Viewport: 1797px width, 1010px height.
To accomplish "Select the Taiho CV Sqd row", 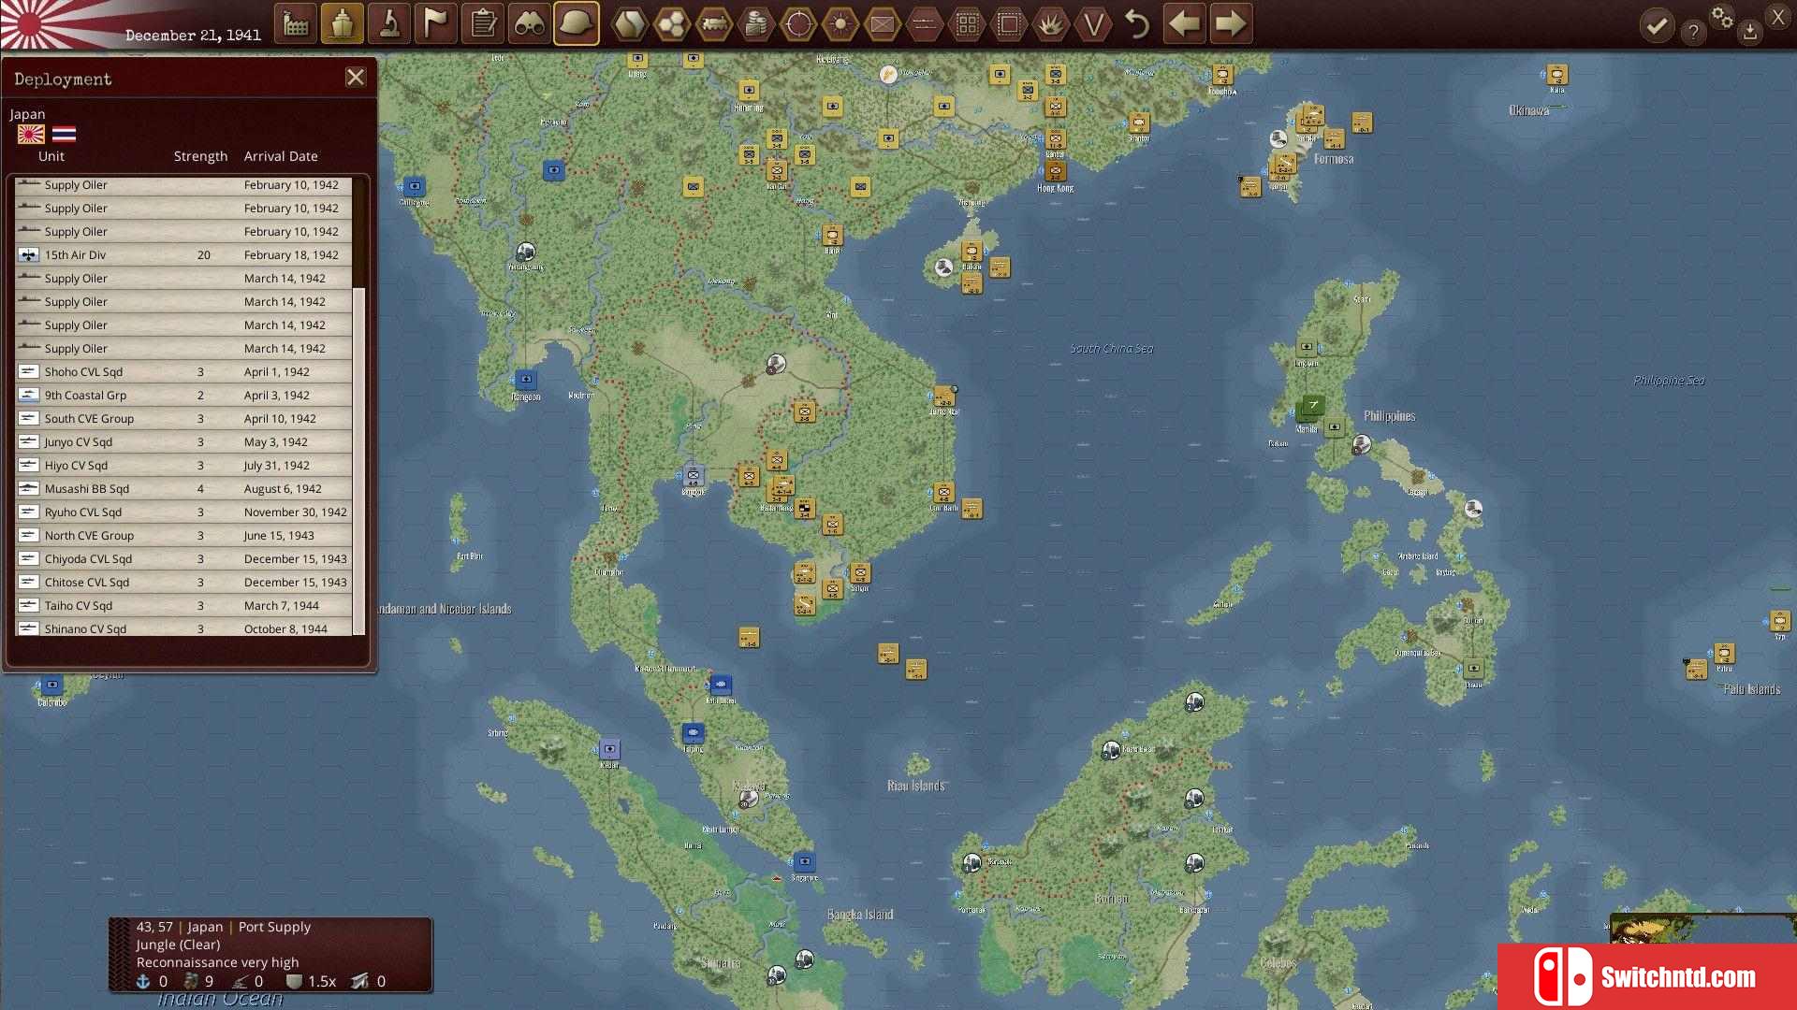I will [x=183, y=605].
